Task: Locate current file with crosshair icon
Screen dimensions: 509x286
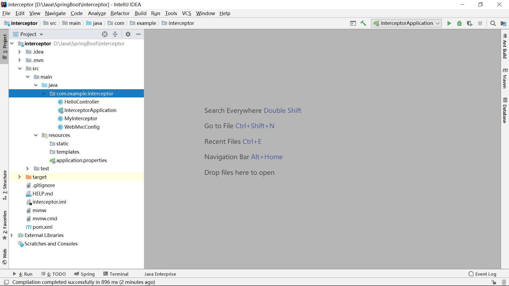Action: [x=105, y=34]
